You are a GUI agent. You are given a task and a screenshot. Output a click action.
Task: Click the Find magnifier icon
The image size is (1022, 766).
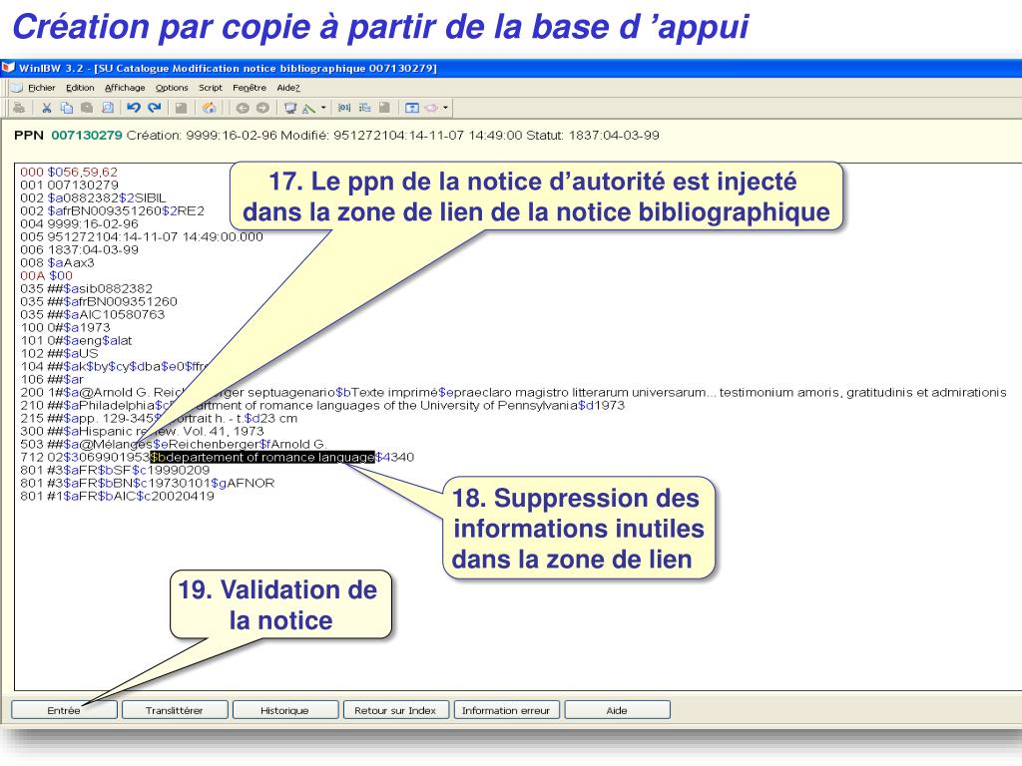coord(108,108)
